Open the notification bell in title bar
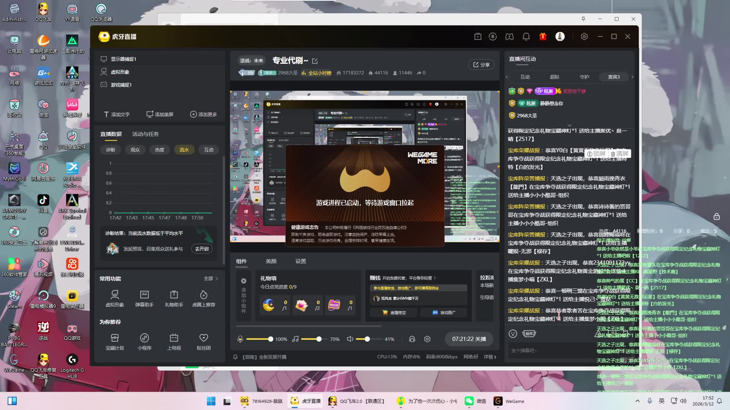The width and height of the screenshot is (730, 410). (x=526, y=36)
